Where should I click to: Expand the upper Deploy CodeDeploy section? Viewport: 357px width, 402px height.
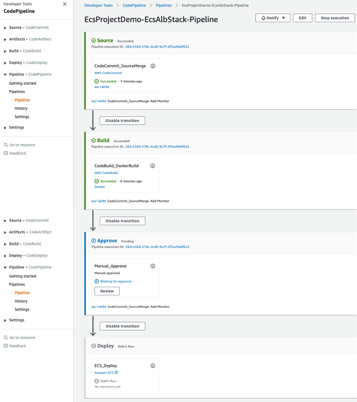click(x=5, y=63)
